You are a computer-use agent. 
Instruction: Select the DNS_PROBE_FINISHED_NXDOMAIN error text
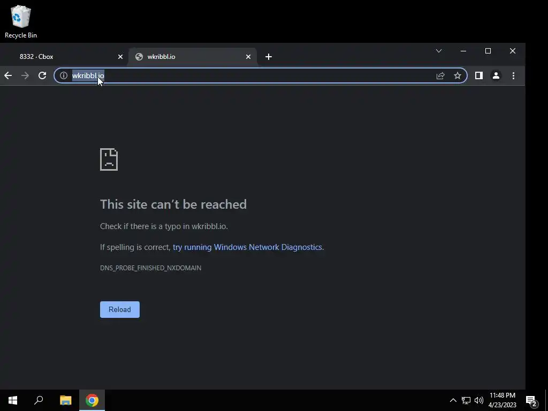pos(150,268)
